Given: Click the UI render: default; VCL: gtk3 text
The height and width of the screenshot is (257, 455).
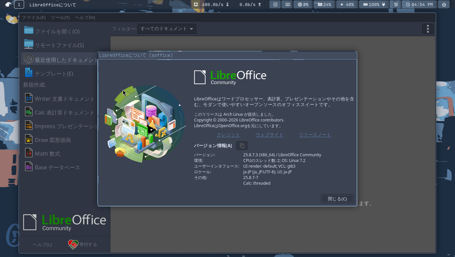Looking at the screenshot, I should pos(269,166).
